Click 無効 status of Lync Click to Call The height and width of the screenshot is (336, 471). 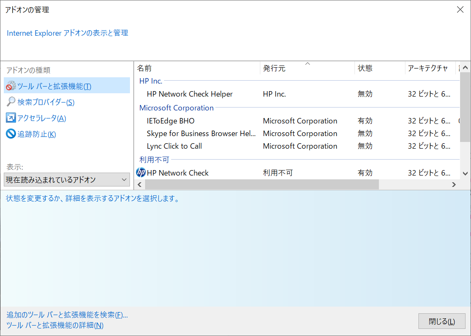tap(365, 146)
